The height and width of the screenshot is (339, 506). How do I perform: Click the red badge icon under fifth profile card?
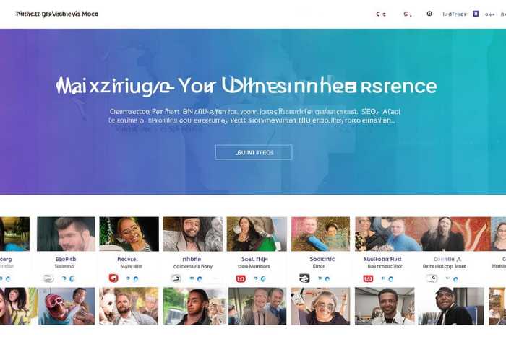(241, 278)
